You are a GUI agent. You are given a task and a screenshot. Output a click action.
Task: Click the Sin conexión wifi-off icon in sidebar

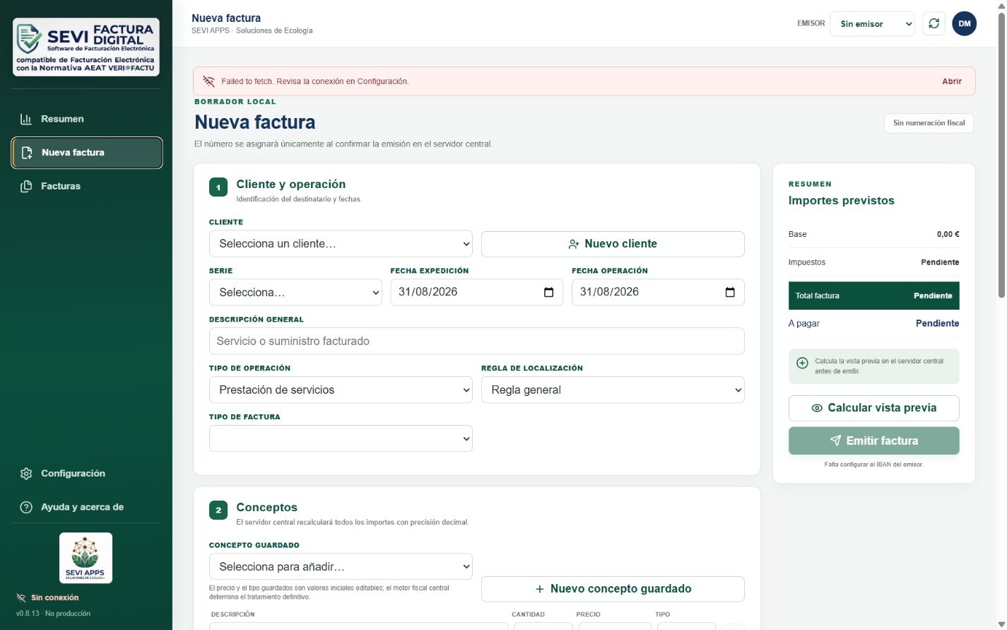[x=21, y=597]
